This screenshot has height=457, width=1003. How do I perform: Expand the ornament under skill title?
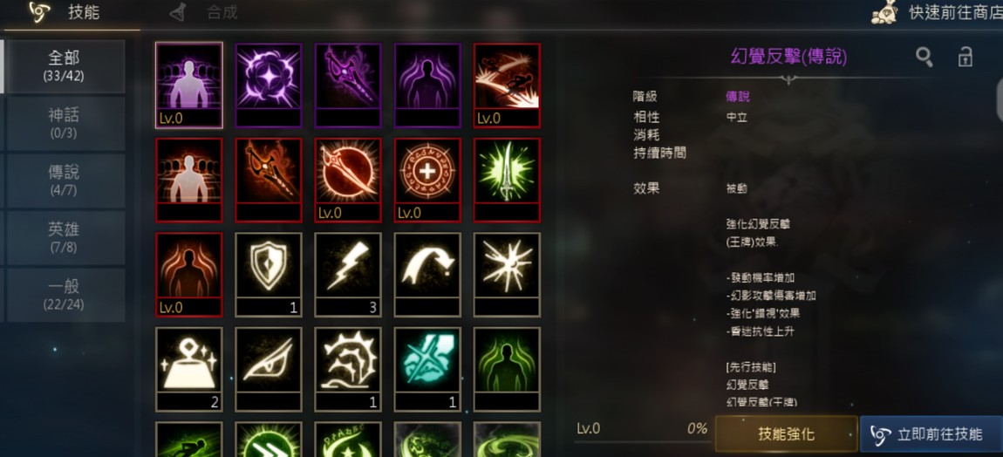788,79
